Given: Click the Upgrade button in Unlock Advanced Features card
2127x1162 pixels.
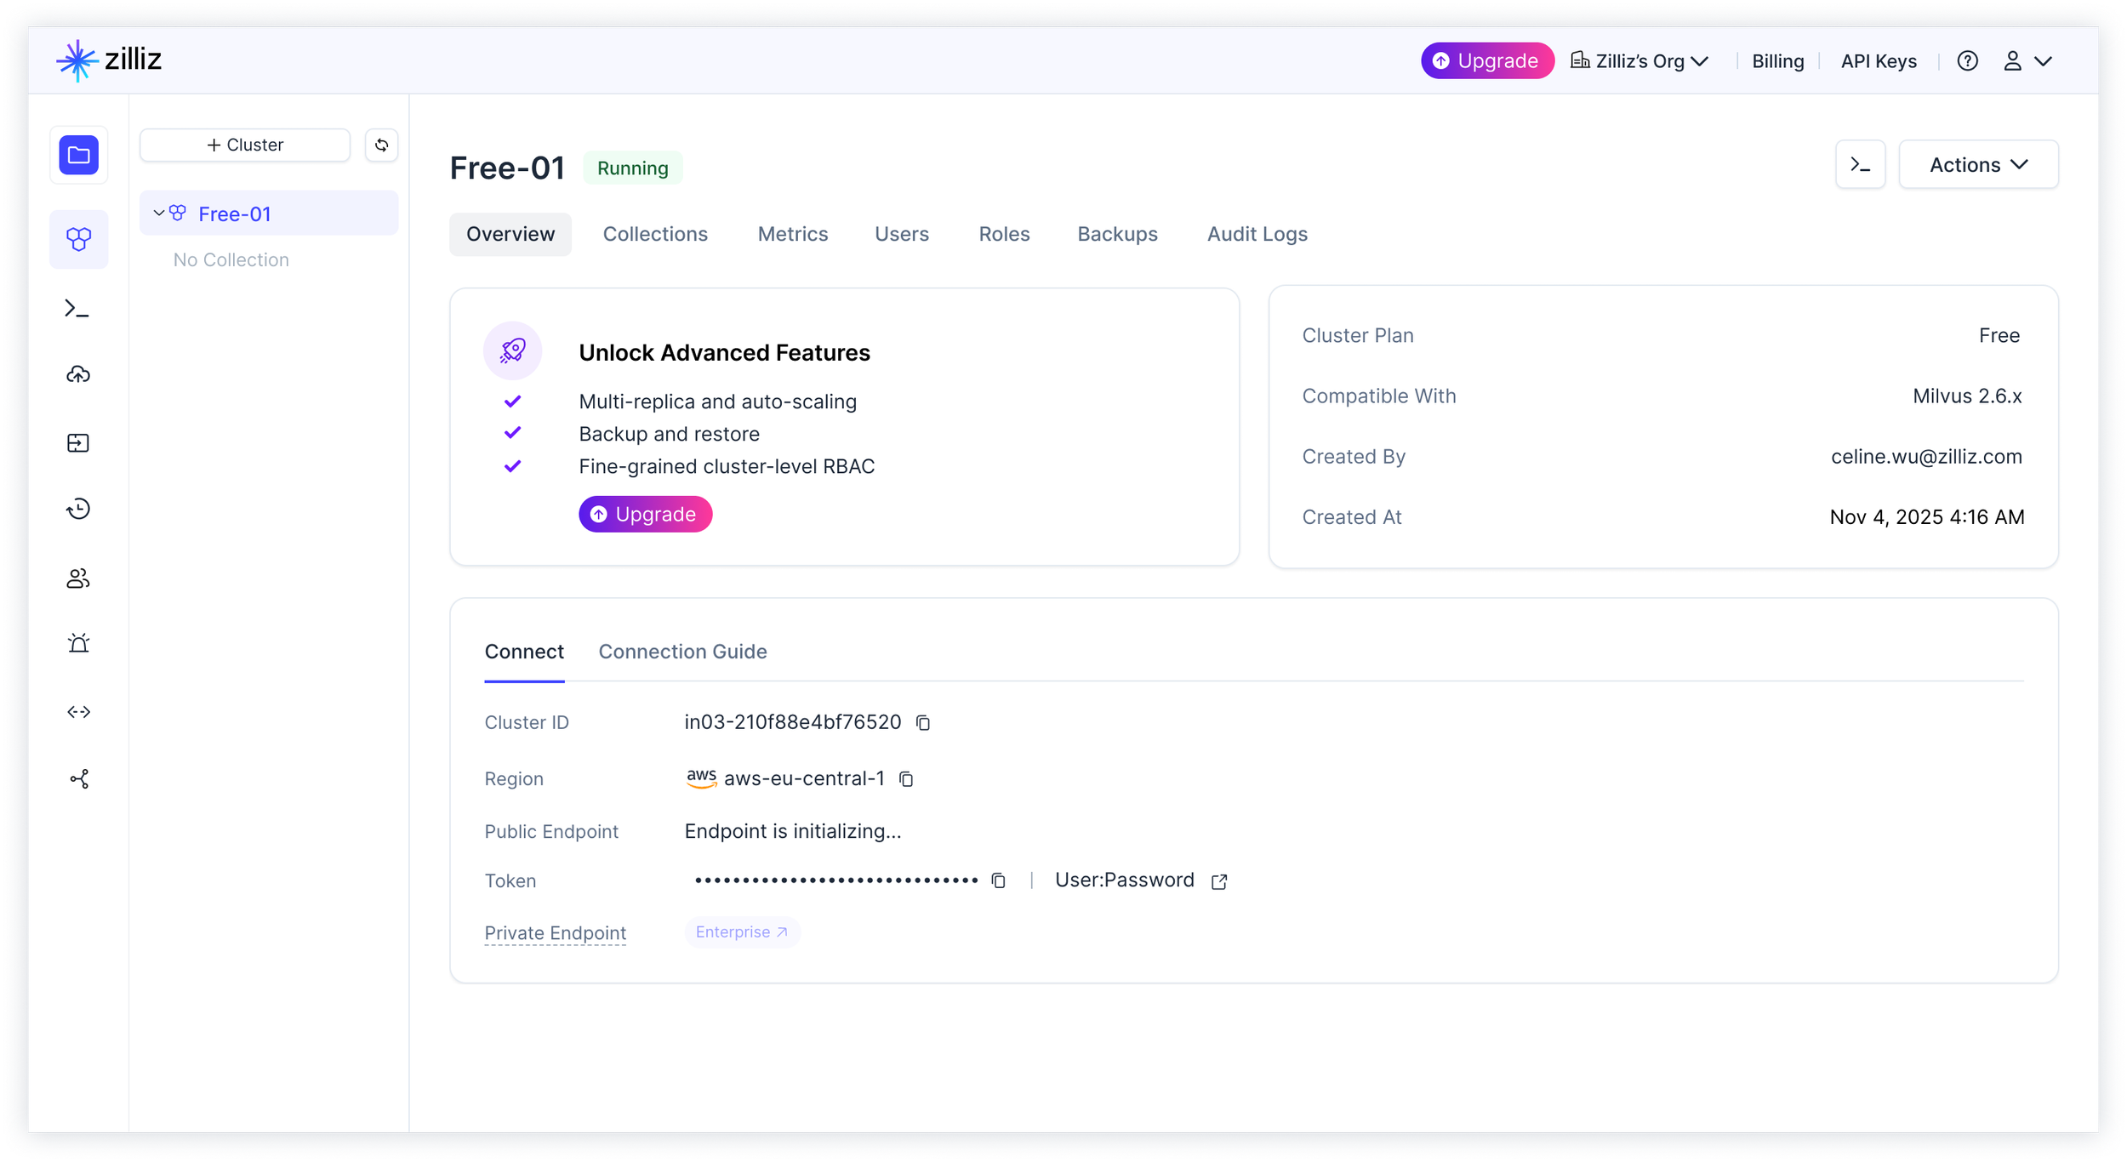Looking at the screenshot, I should [645, 515].
